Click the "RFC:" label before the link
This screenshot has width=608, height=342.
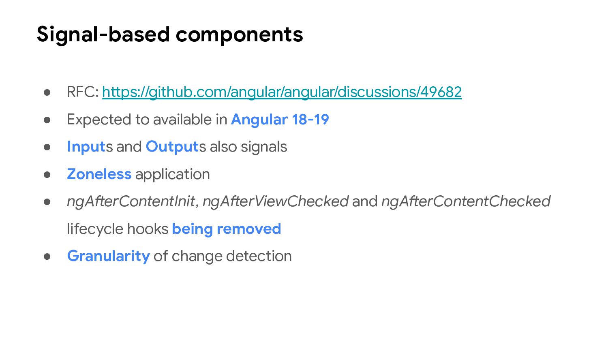[x=83, y=92]
